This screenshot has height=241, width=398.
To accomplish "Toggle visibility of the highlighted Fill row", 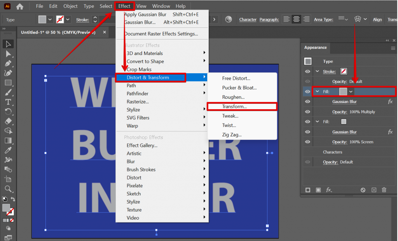I will [307, 91].
